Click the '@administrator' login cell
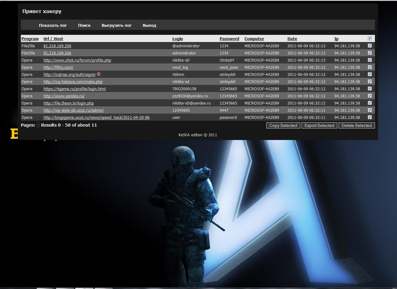 (x=186, y=46)
